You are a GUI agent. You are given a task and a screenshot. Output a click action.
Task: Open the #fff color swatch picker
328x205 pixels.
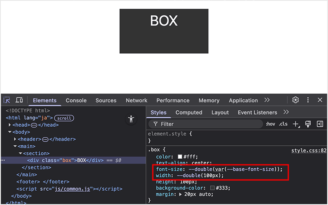tap(180, 157)
